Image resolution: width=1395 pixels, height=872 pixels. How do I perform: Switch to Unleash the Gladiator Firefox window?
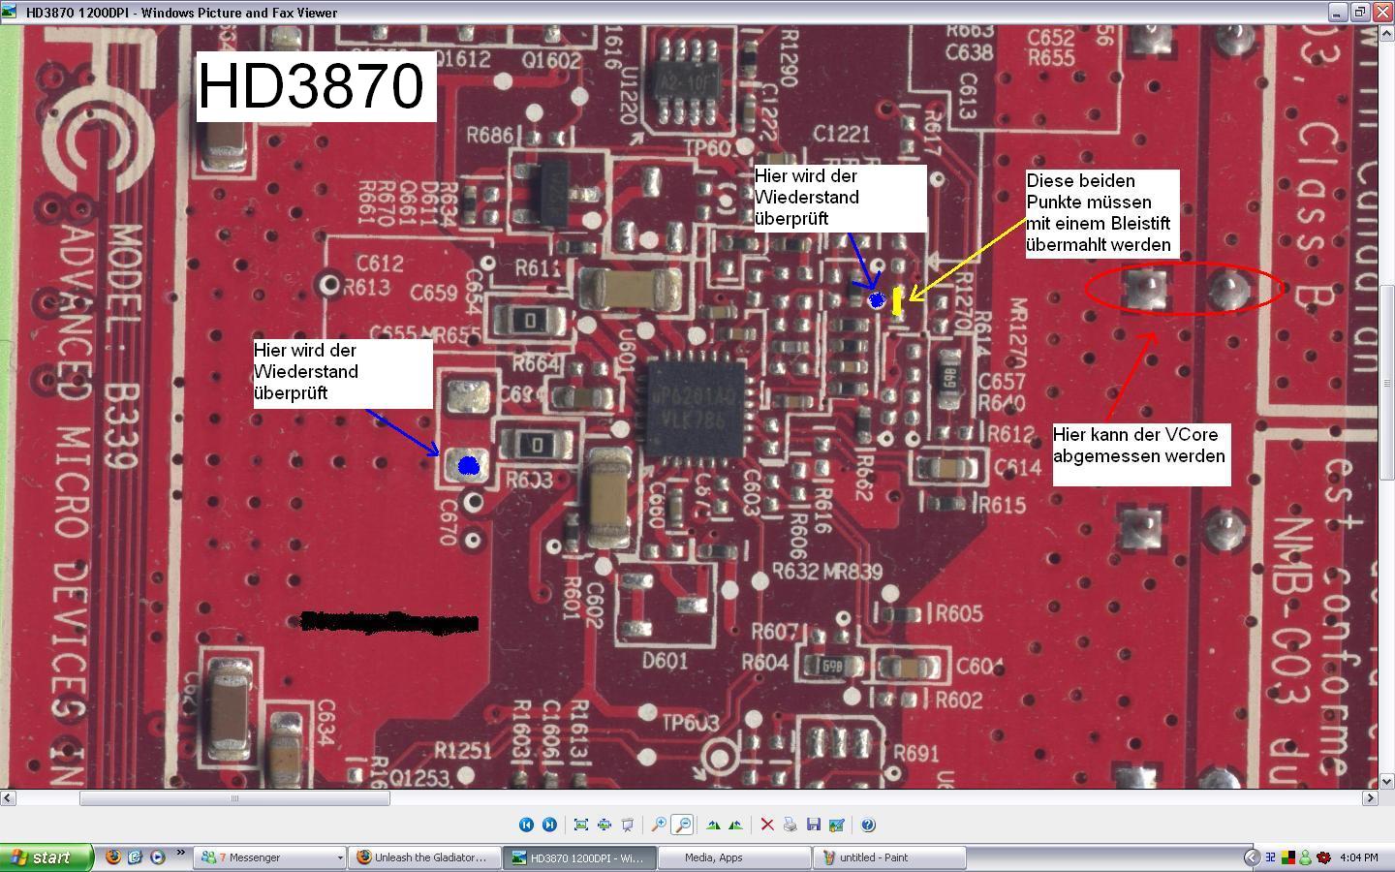coord(425,857)
